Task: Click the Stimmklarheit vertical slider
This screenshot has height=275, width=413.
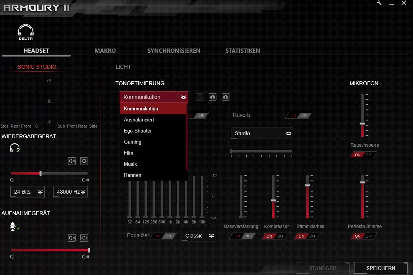Action: 307,197
